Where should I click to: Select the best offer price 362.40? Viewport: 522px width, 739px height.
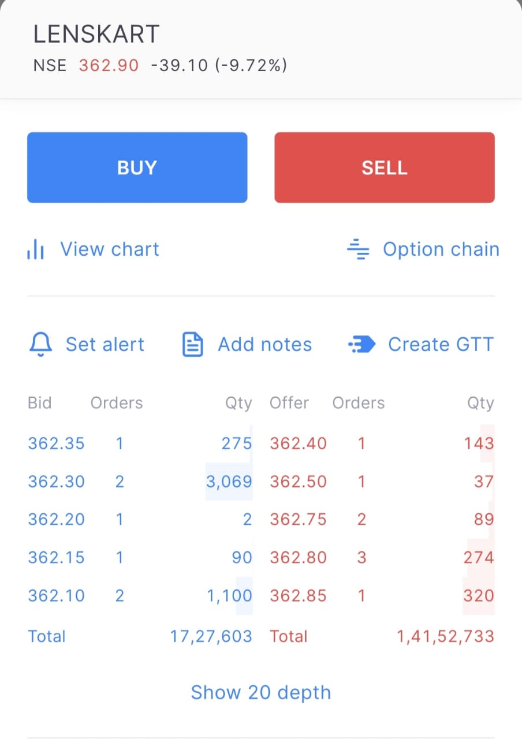point(298,443)
